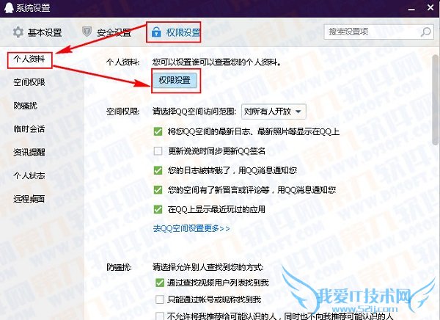Switch to the 安全设置 tab
The width and height of the screenshot is (440, 320).
[x=106, y=32]
